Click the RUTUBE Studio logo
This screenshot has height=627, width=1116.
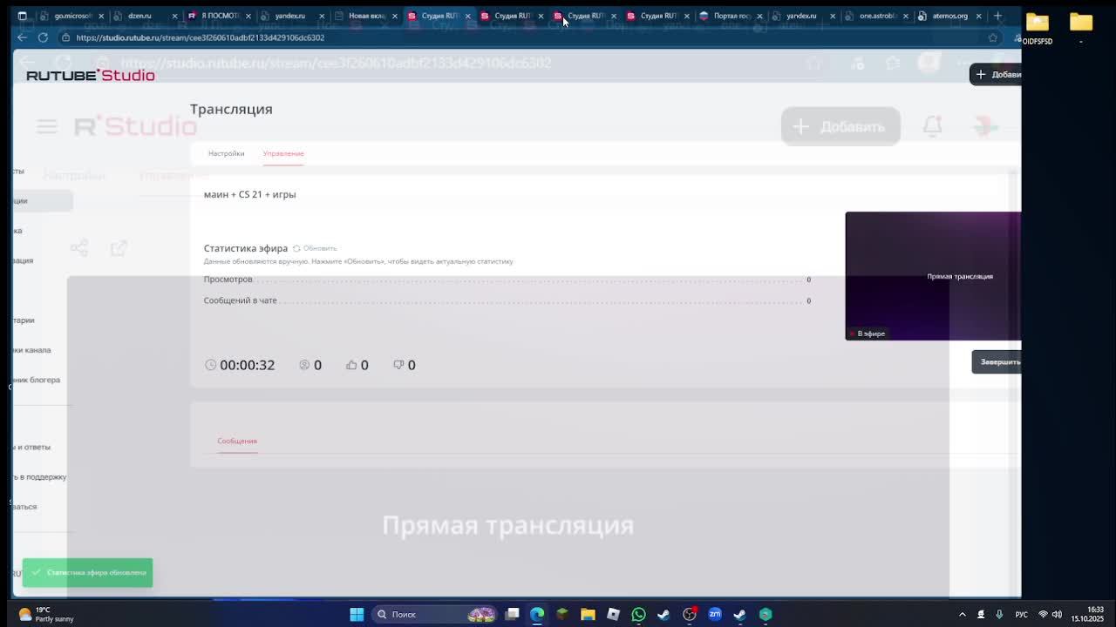(x=90, y=75)
